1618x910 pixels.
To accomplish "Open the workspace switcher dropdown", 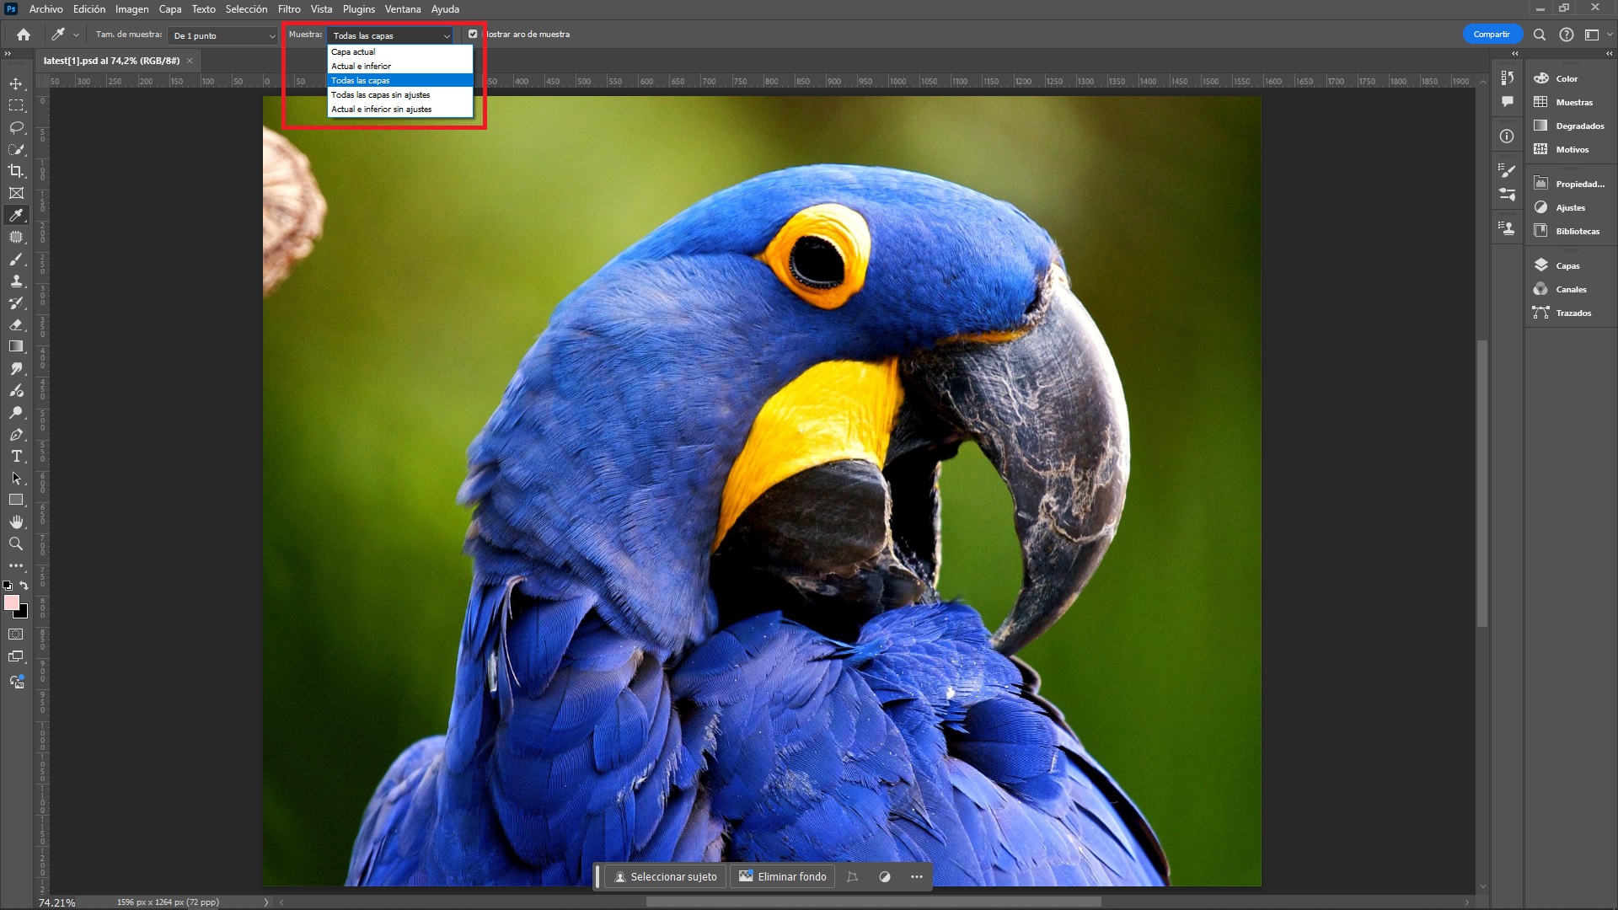I will point(1595,35).
